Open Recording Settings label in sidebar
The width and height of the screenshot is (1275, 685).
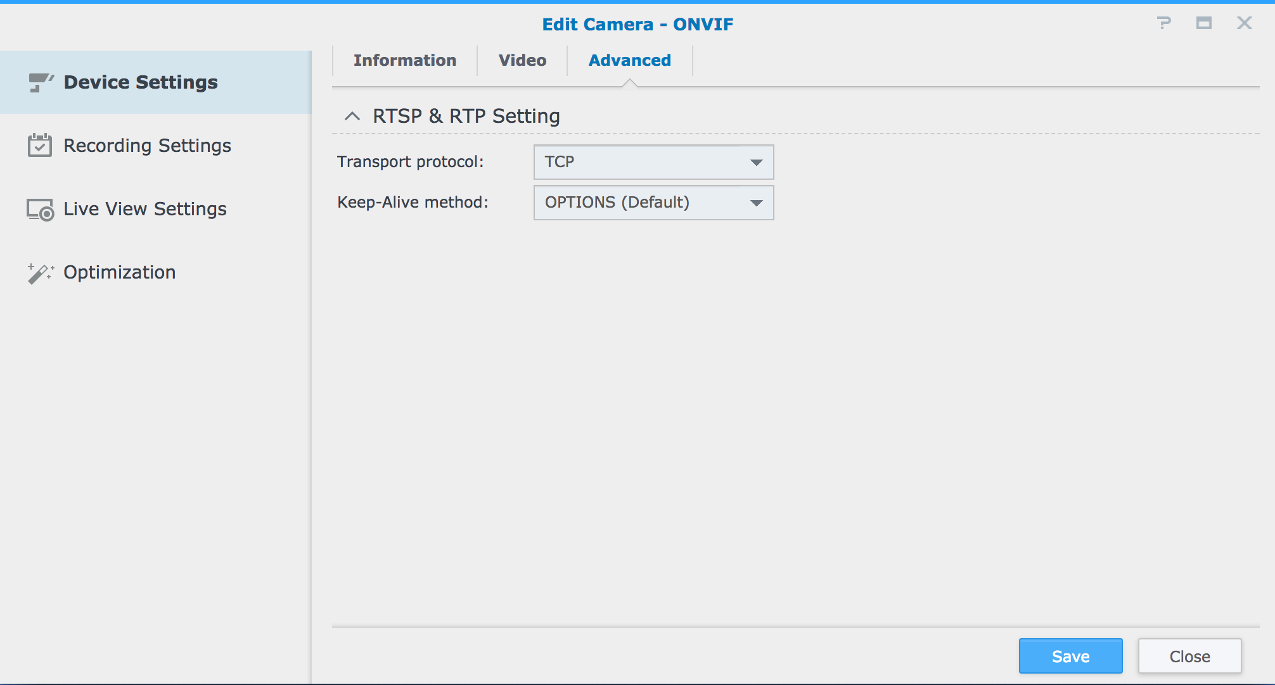pos(147,146)
